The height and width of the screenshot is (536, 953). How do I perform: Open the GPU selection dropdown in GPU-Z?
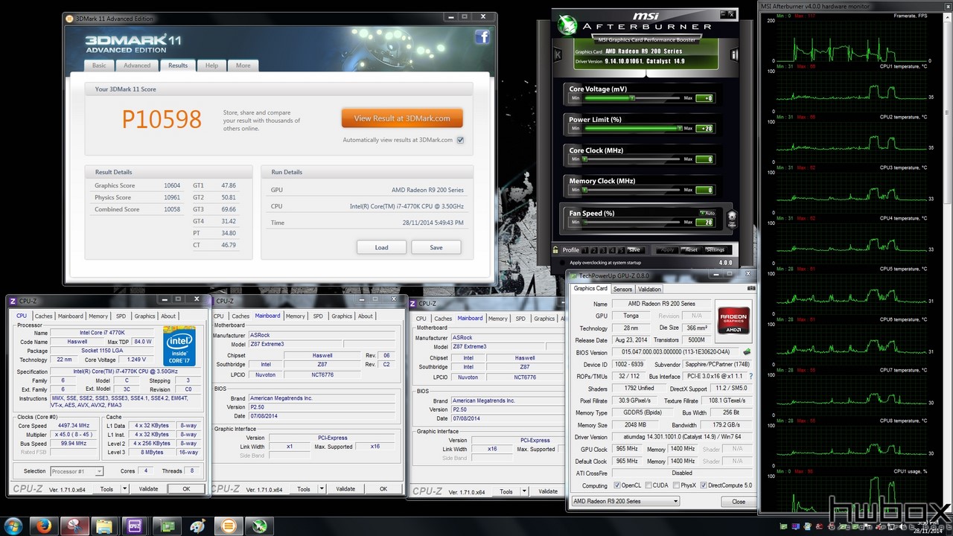click(x=625, y=501)
